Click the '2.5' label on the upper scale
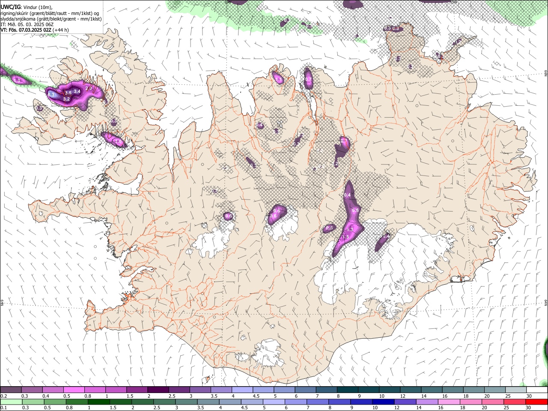Screen dimensions: 548x411 172,396
